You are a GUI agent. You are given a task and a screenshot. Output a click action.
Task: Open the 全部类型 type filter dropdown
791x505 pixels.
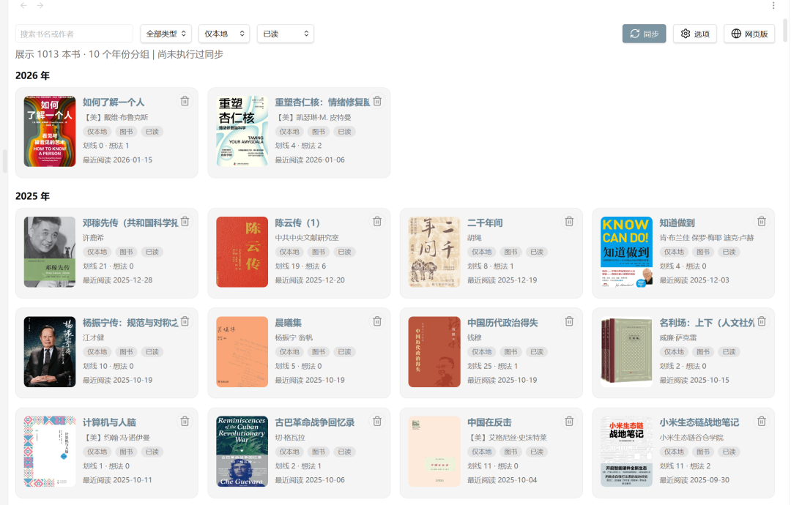coord(166,34)
